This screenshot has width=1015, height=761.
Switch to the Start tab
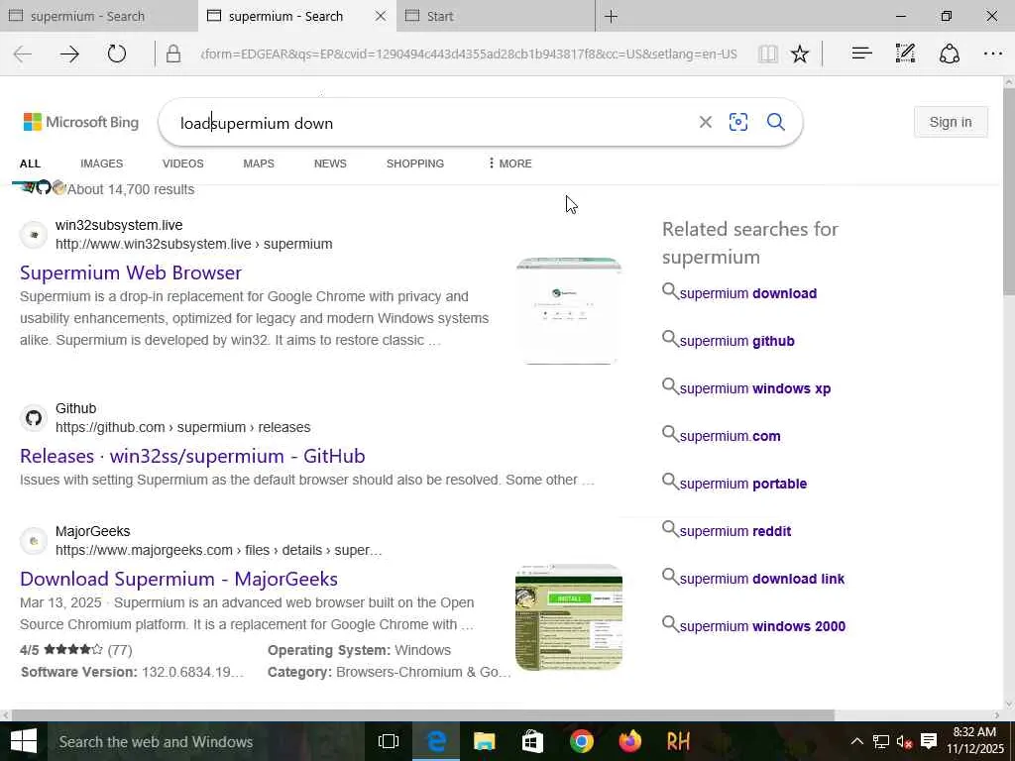tap(496, 16)
